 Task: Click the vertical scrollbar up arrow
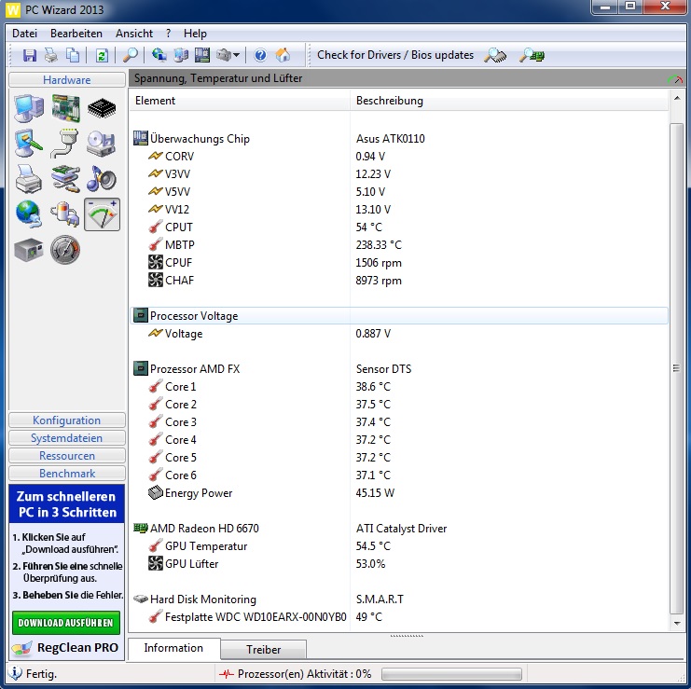tap(677, 98)
